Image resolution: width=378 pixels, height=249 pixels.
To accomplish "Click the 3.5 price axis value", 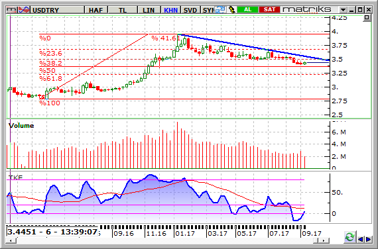I will pos(338,59).
